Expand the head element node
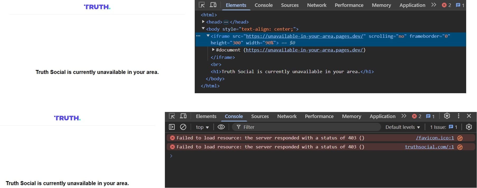This screenshot has width=477, height=188. point(203,22)
